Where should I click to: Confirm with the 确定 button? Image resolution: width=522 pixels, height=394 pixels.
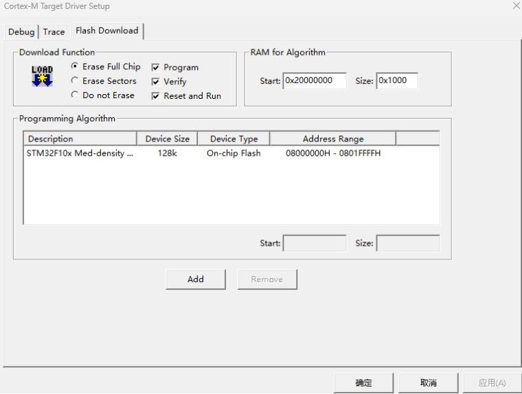(363, 383)
